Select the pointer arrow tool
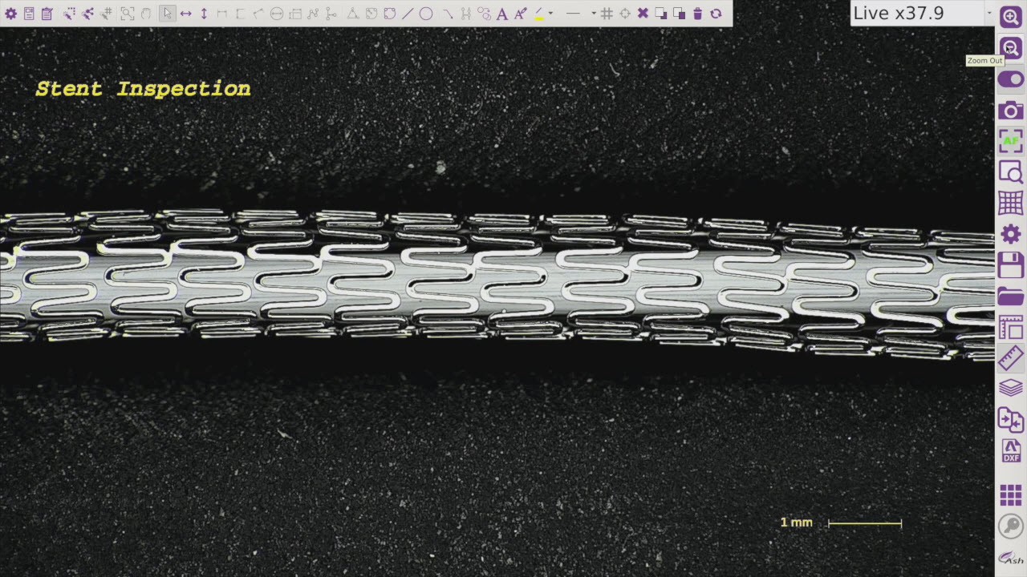This screenshot has height=577, width=1027. [167, 14]
